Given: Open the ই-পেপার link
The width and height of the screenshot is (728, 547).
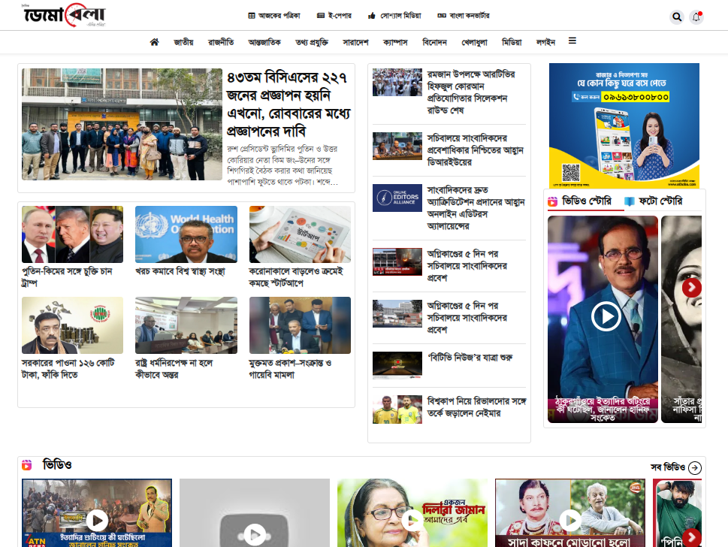Looking at the screenshot, I should 334,16.
